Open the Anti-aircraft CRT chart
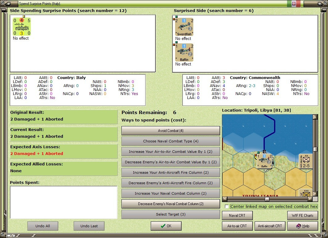 270,226
